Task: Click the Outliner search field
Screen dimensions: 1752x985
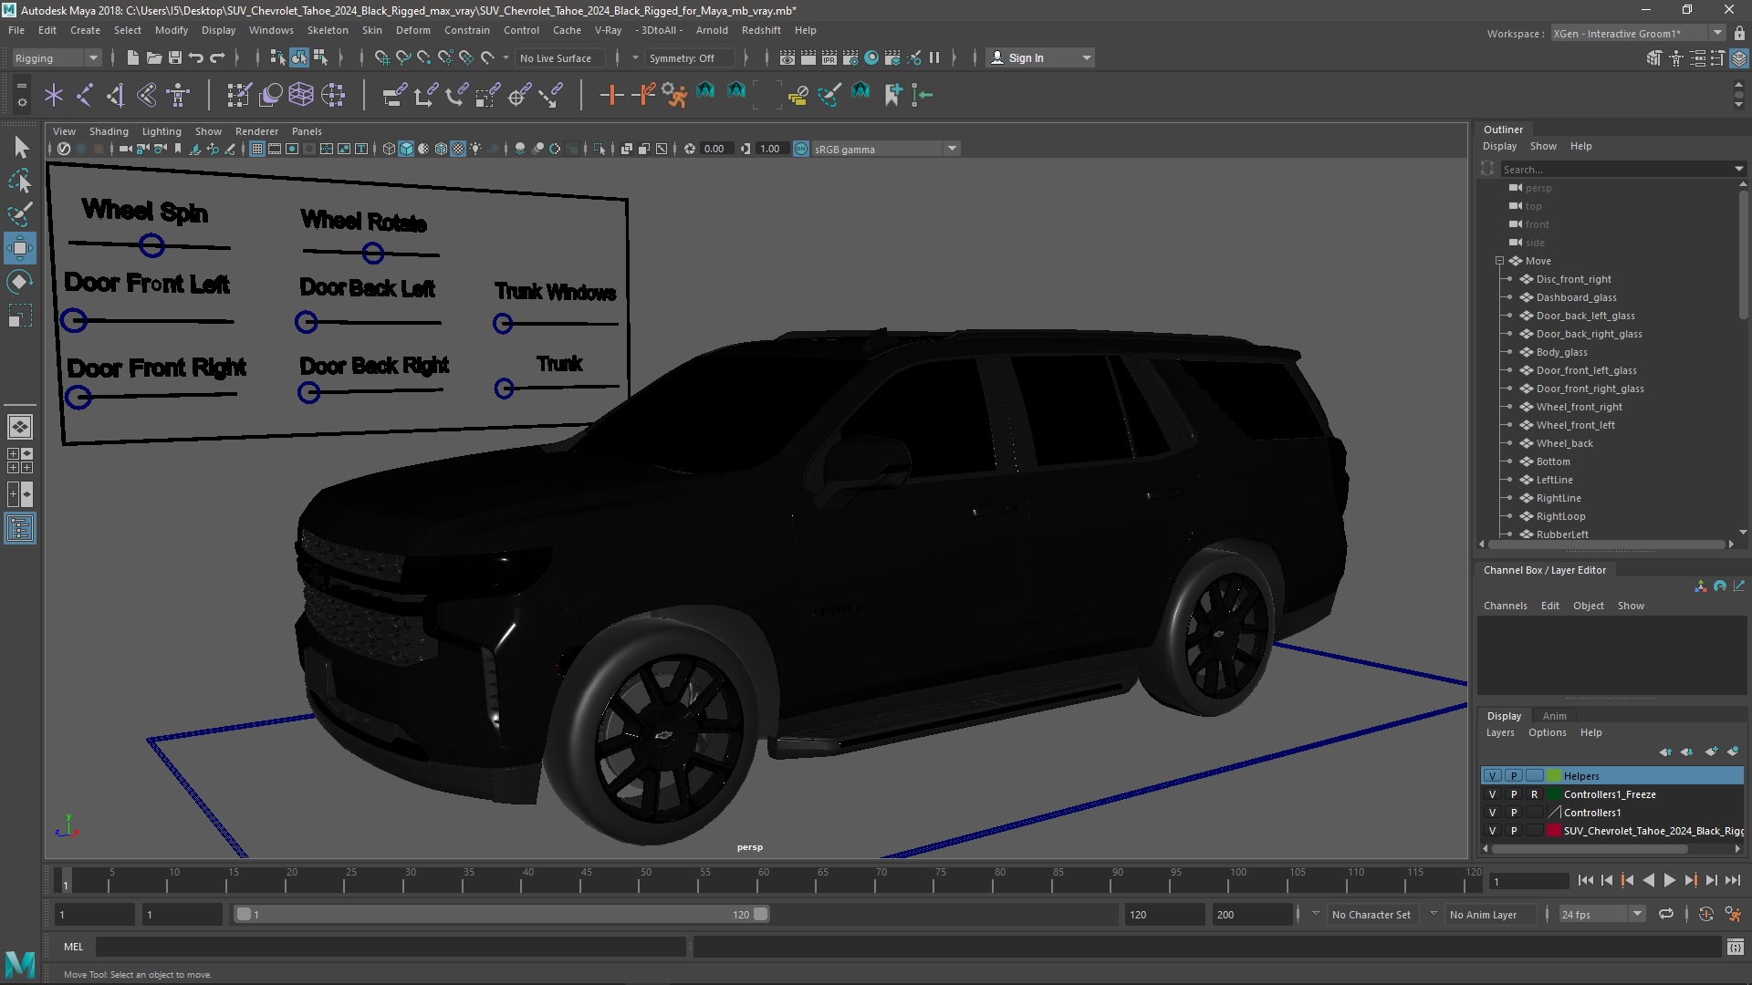Action: (1616, 169)
